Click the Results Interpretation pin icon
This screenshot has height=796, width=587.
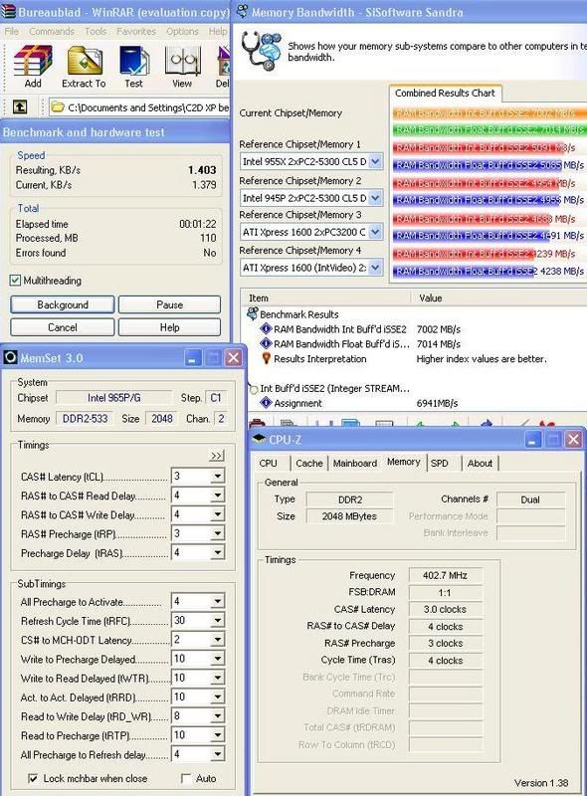tap(266, 358)
